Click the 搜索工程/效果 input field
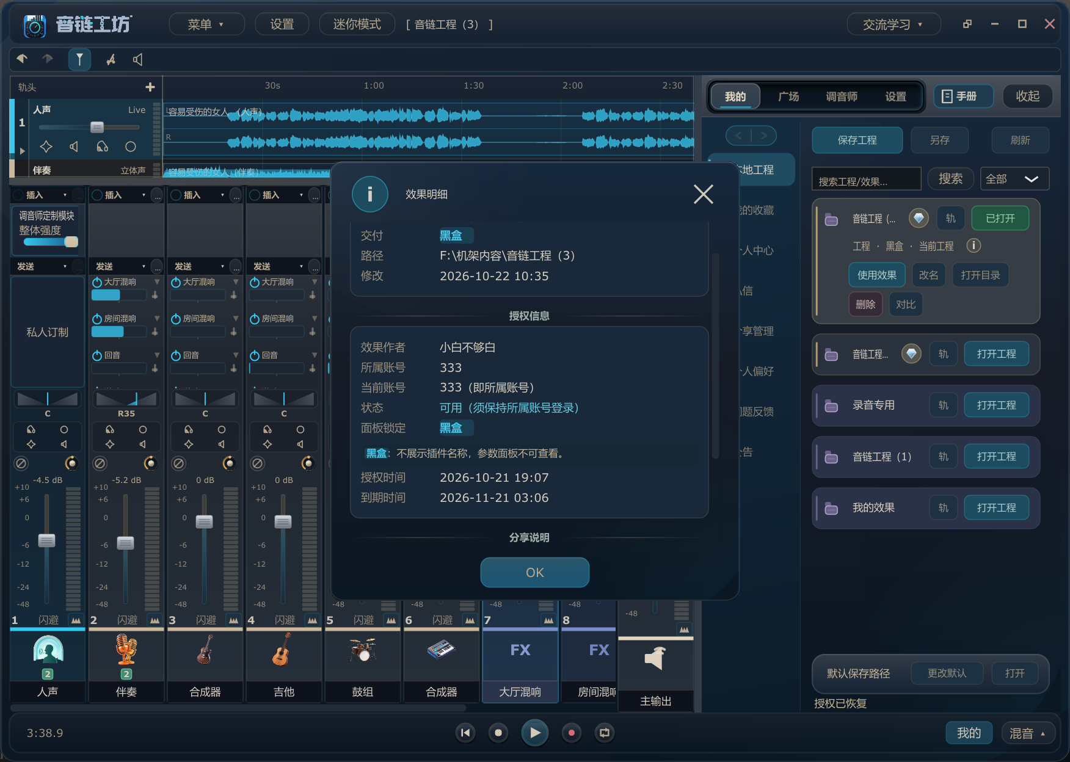 (x=866, y=179)
